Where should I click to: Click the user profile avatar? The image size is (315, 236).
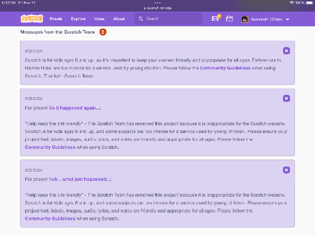tap(245, 19)
